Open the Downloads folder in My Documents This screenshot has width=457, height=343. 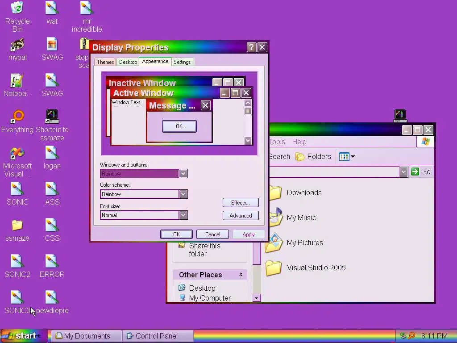295,192
